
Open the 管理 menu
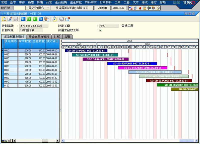pyautogui.click(x=4, y=2)
